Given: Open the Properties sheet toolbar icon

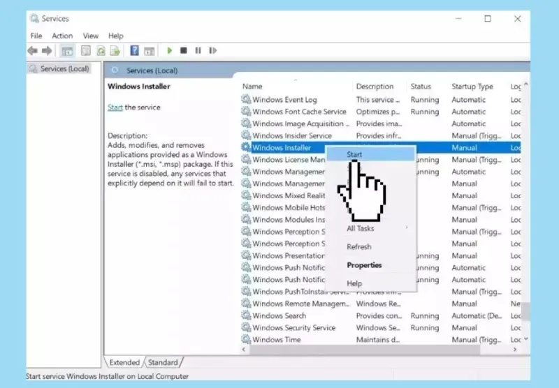Looking at the screenshot, I should (x=85, y=51).
